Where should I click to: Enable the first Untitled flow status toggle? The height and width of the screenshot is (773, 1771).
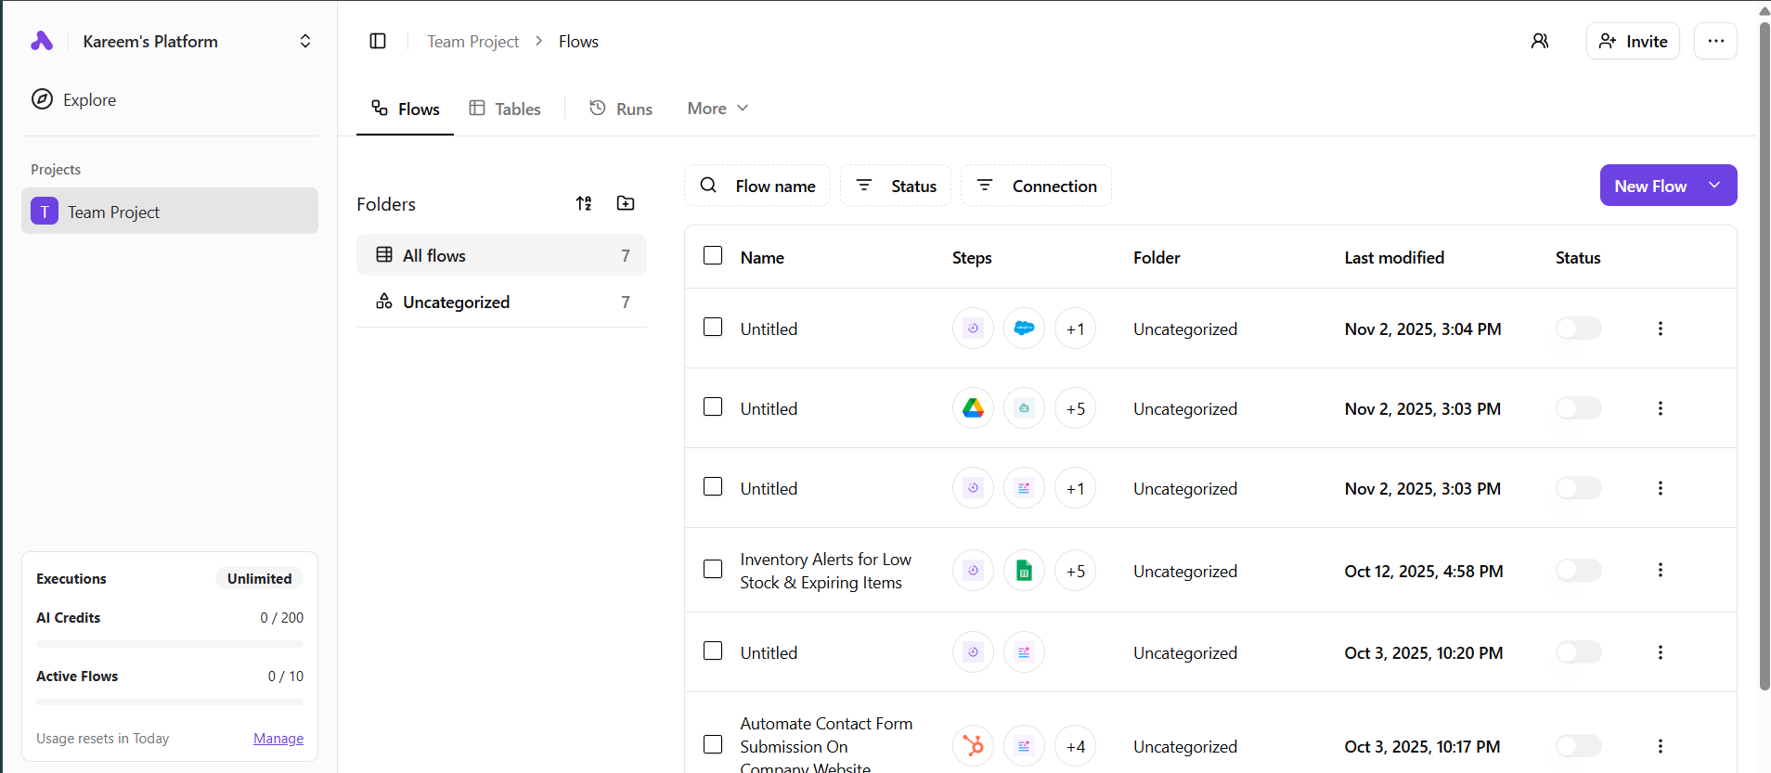coord(1578,329)
